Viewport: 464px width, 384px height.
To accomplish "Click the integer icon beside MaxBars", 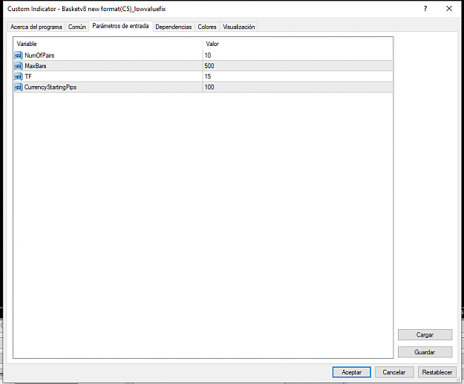I will 19,66.
